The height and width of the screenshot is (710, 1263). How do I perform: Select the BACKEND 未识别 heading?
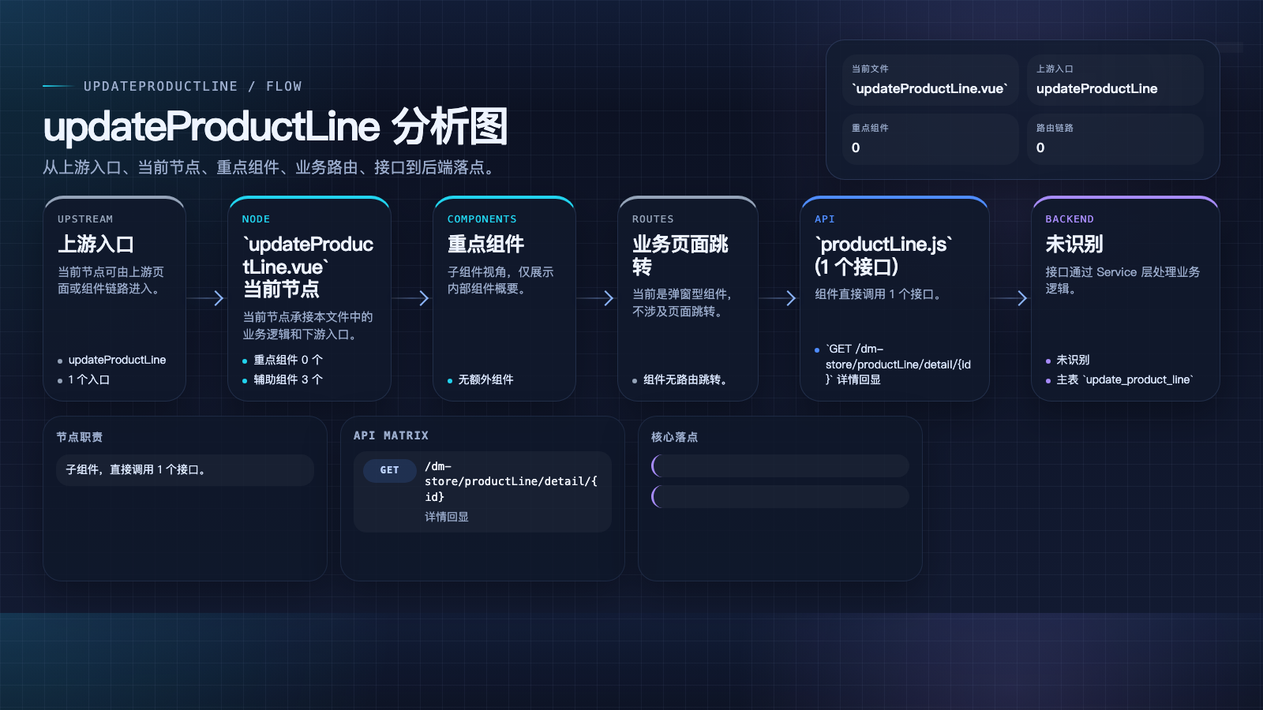tap(1074, 245)
